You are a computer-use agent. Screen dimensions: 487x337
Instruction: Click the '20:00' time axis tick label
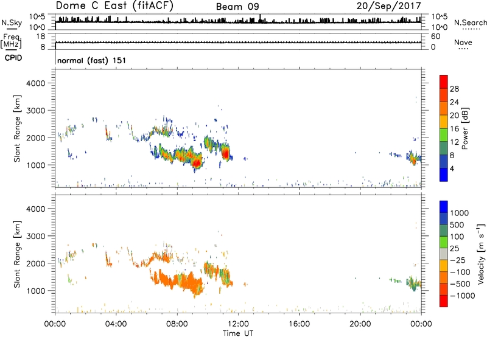click(360, 324)
